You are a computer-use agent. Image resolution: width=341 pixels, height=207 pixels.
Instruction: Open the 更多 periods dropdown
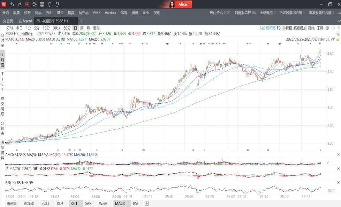pos(96,28)
